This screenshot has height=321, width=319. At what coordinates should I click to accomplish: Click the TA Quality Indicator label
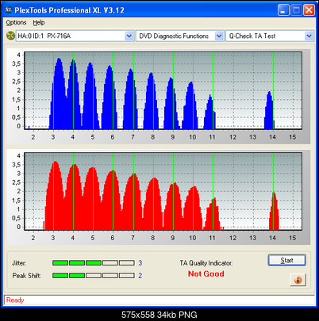tap(206, 263)
